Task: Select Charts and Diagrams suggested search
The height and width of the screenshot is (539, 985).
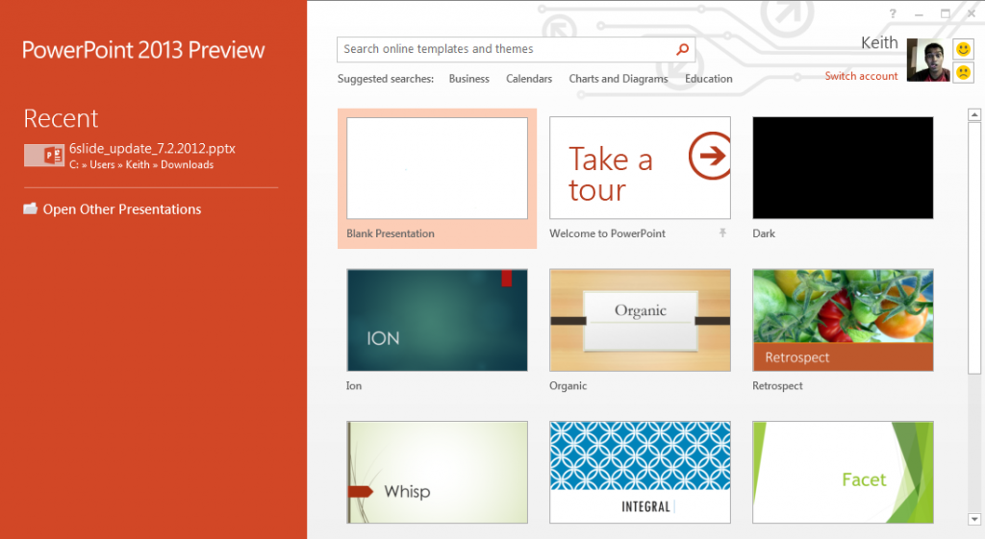Action: 619,79
